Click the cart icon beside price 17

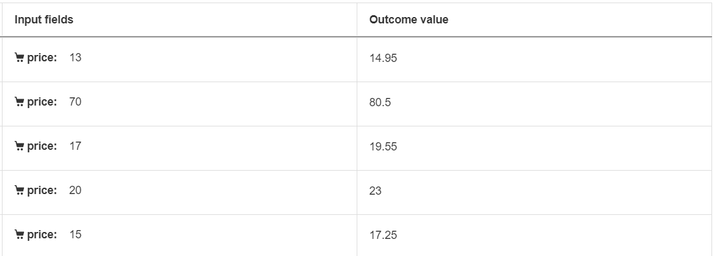pos(20,147)
